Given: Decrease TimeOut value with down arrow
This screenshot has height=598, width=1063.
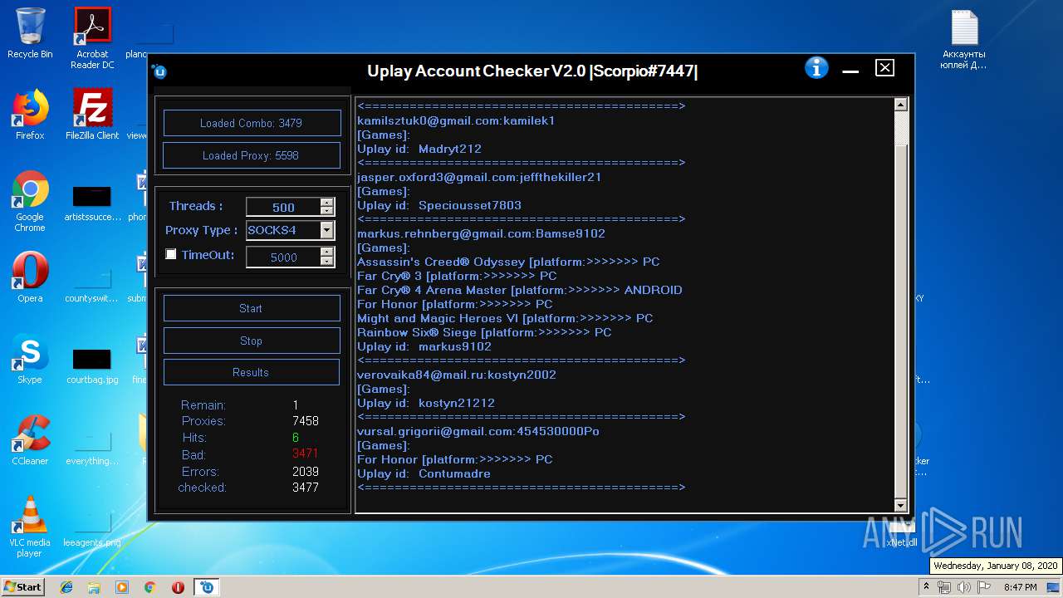Looking at the screenshot, I should pos(327,262).
